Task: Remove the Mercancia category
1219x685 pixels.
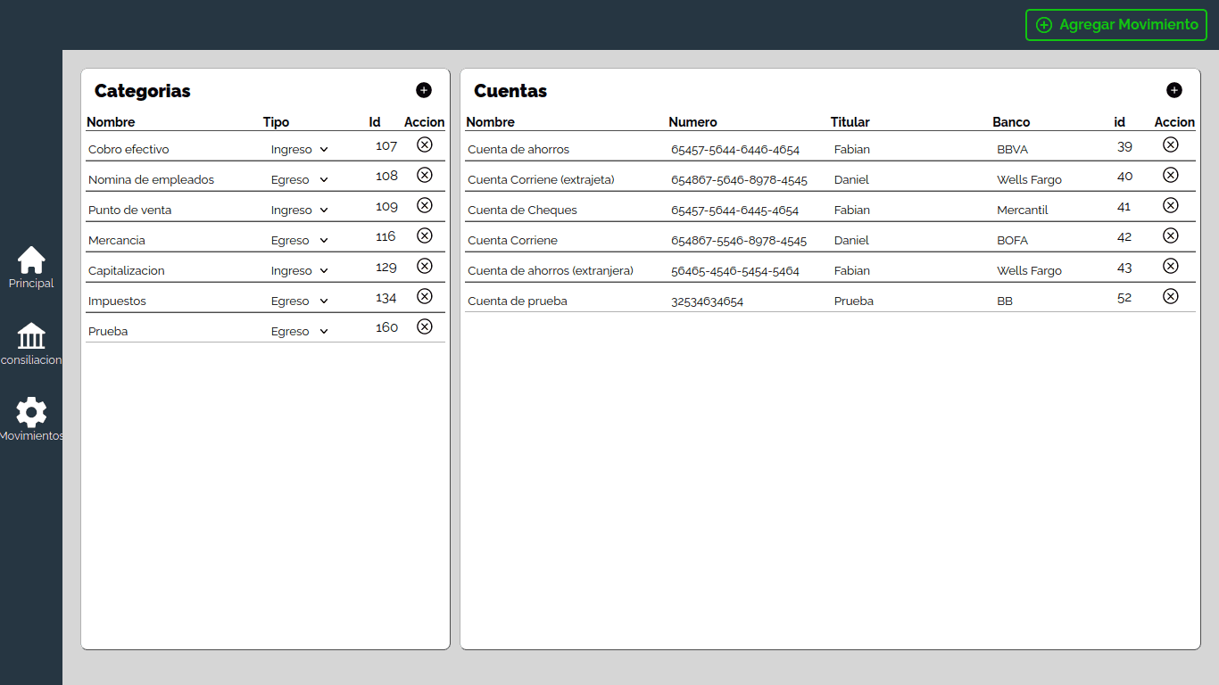Action: pos(425,235)
